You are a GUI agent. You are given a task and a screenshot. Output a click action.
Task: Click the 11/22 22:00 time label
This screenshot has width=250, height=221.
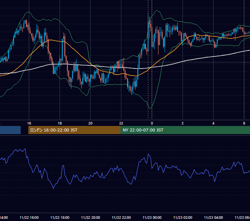pyautogui.click(x=121, y=217)
